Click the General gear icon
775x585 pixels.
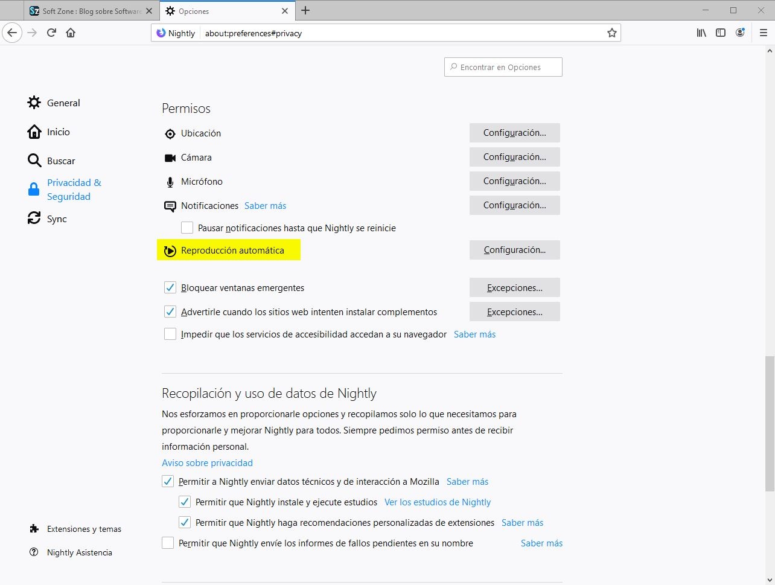tap(34, 103)
